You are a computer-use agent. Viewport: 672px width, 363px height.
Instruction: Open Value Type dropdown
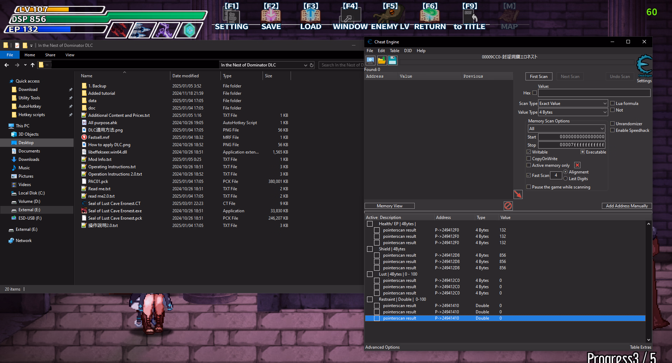pyautogui.click(x=573, y=112)
